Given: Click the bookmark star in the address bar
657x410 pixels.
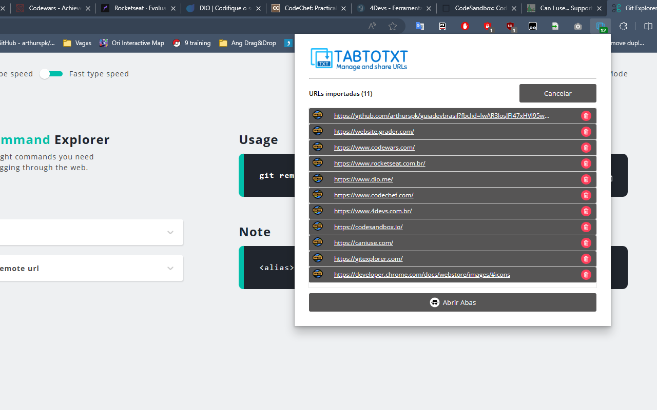Looking at the screenshot, I should click(x=393, y=26).
